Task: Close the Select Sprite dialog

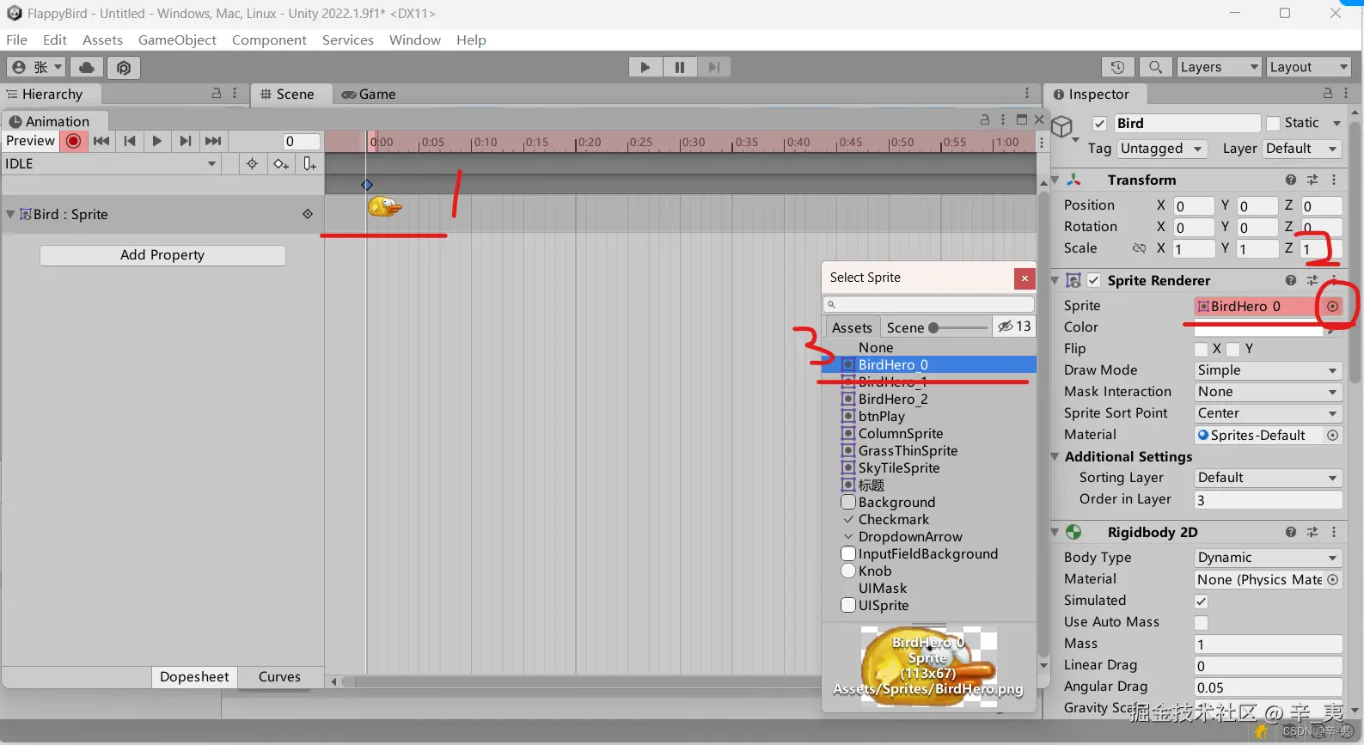Action: [1024, 278]
